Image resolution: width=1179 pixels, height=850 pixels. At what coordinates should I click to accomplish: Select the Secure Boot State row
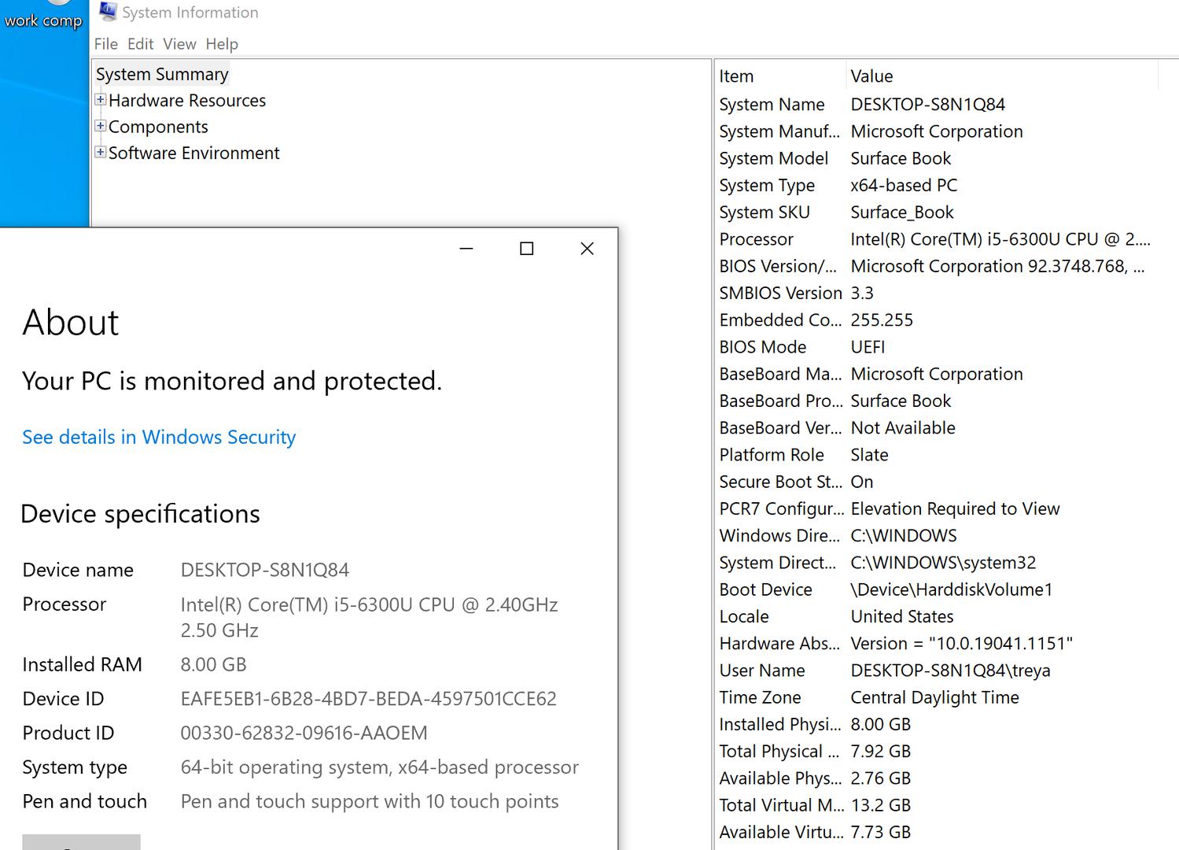(x=779, y=482)
